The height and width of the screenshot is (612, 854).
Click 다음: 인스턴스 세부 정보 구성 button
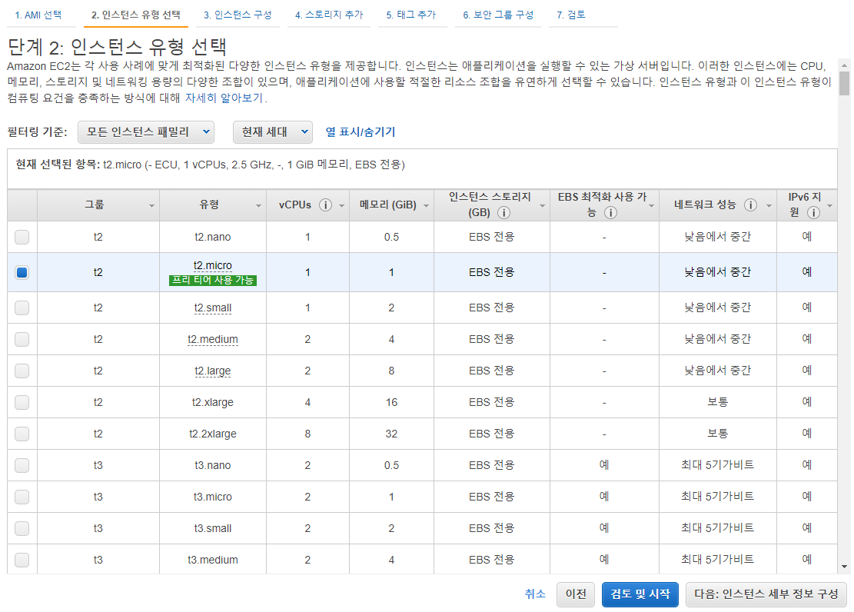click(766, 594)
